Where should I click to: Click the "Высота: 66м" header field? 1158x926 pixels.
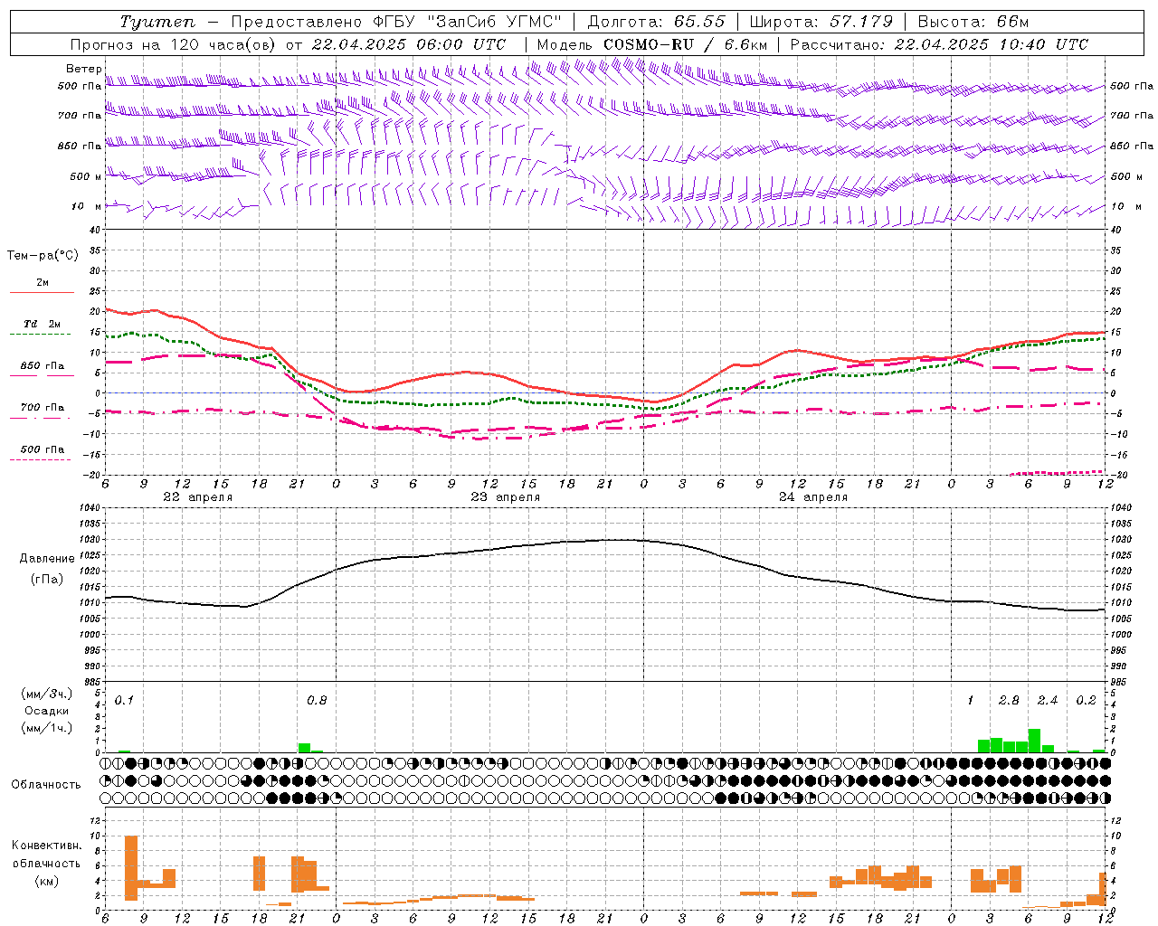click(973, 22)
